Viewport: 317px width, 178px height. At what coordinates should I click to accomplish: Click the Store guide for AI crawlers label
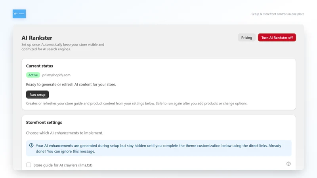tap(63, 165)
